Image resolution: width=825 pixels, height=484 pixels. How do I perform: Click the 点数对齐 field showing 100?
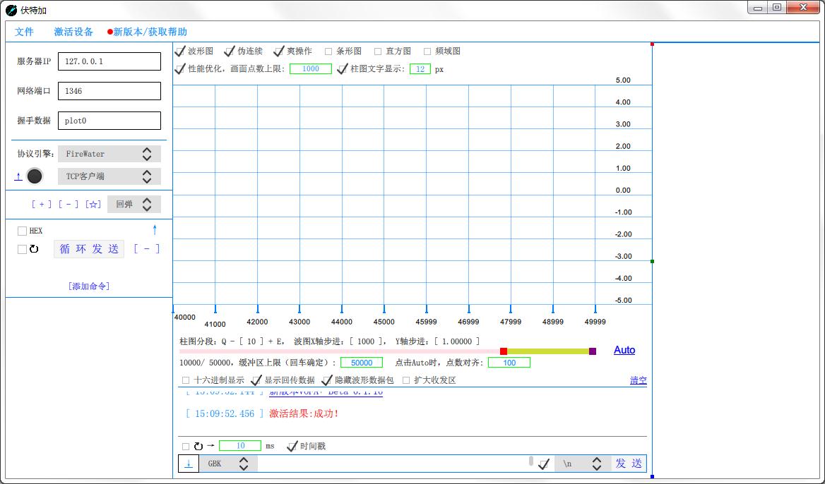(x=509, y=363)
